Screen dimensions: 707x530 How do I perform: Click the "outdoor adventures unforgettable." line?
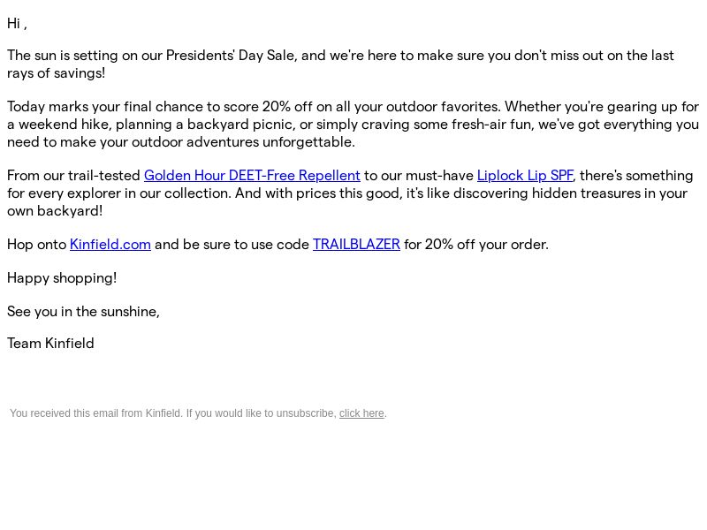(x=243, y=142)
